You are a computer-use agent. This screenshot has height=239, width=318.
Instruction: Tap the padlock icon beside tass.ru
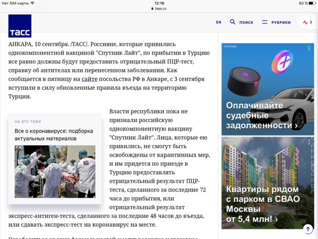point(152,8)
